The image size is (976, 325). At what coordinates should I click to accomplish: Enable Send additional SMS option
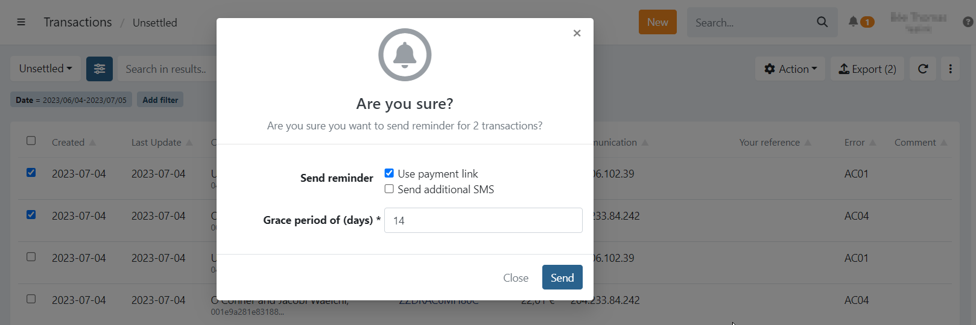pos(389,189)
